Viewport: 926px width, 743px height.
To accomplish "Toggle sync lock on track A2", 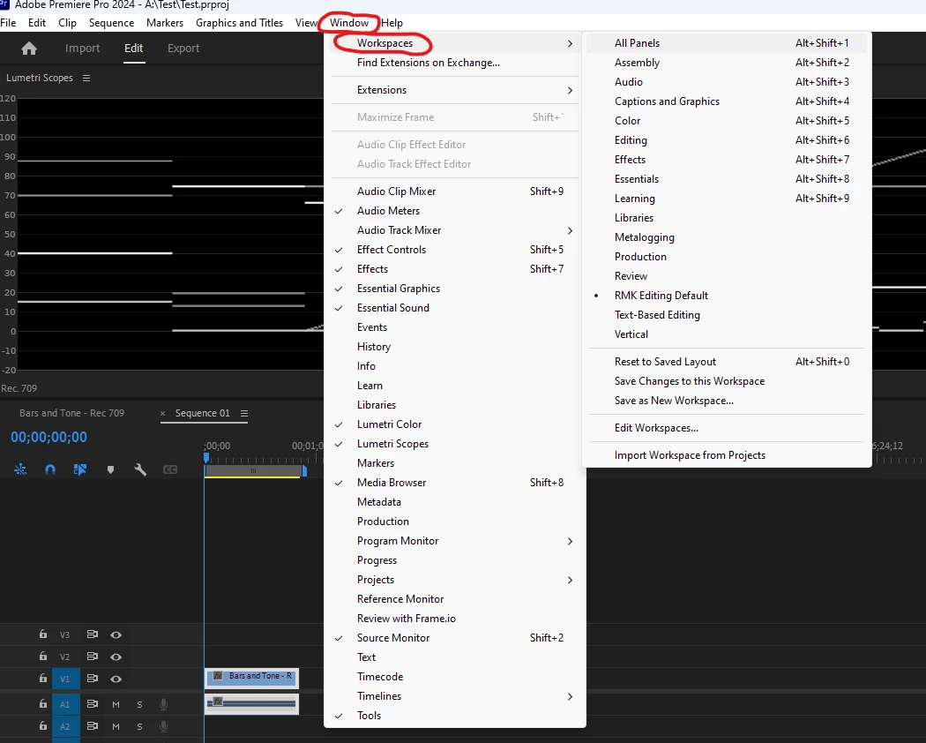I will [x=92, y=726].
